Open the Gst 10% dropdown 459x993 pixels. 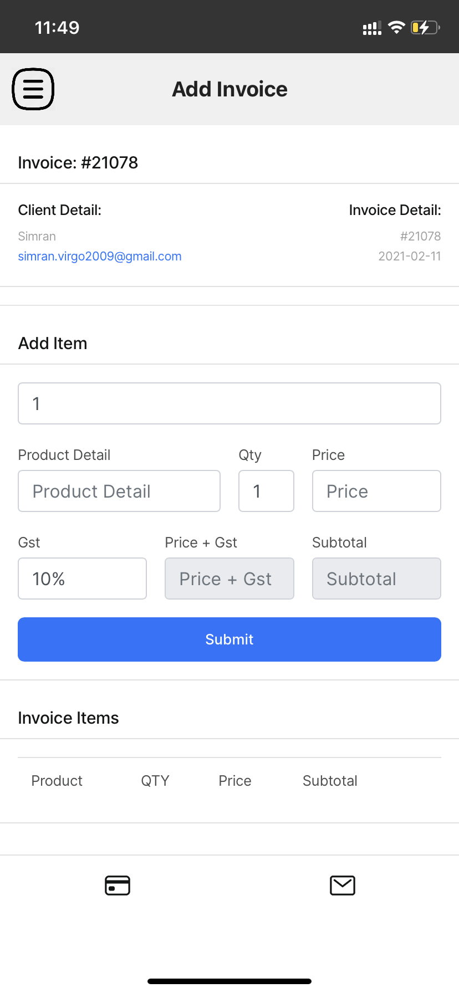[x=82, y=579]
